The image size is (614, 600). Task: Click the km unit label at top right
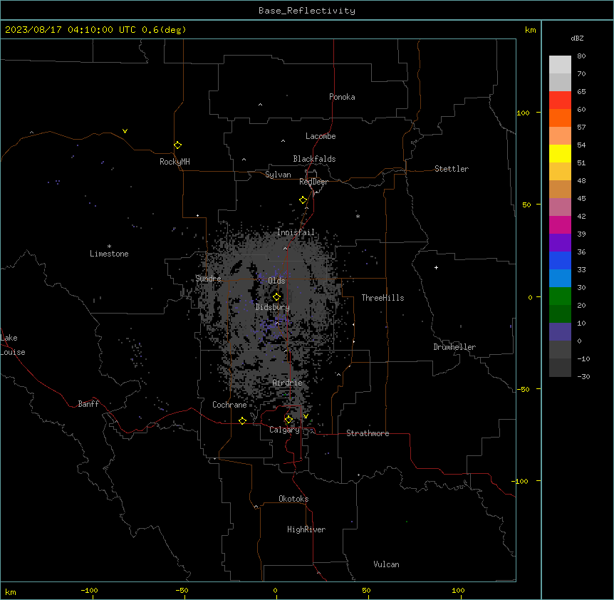(x=530, y=30)
